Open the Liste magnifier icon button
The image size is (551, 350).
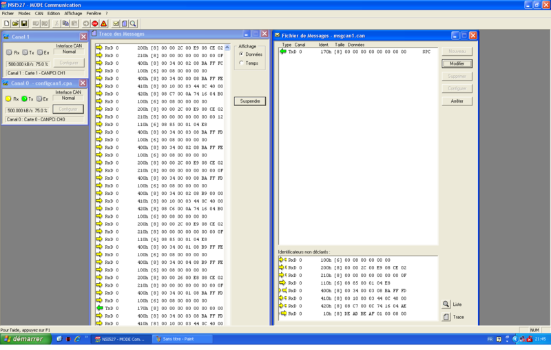coord(446,305)
